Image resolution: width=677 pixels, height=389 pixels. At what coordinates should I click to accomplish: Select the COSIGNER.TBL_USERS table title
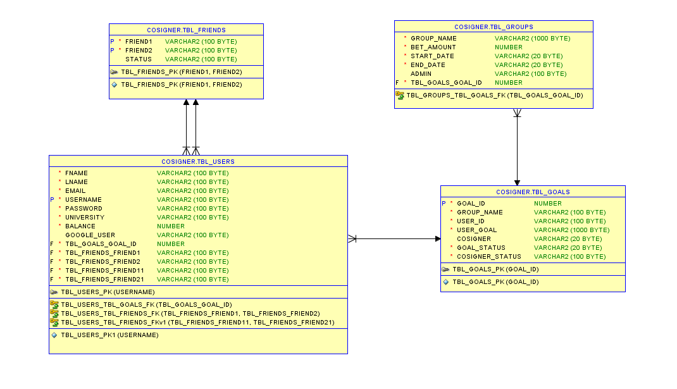click(198, 162)
